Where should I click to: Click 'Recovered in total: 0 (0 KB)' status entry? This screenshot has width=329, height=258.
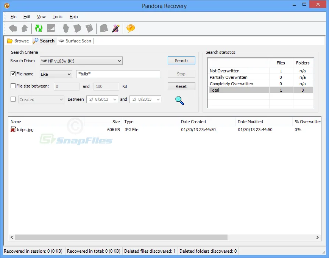tap(94, 251)
